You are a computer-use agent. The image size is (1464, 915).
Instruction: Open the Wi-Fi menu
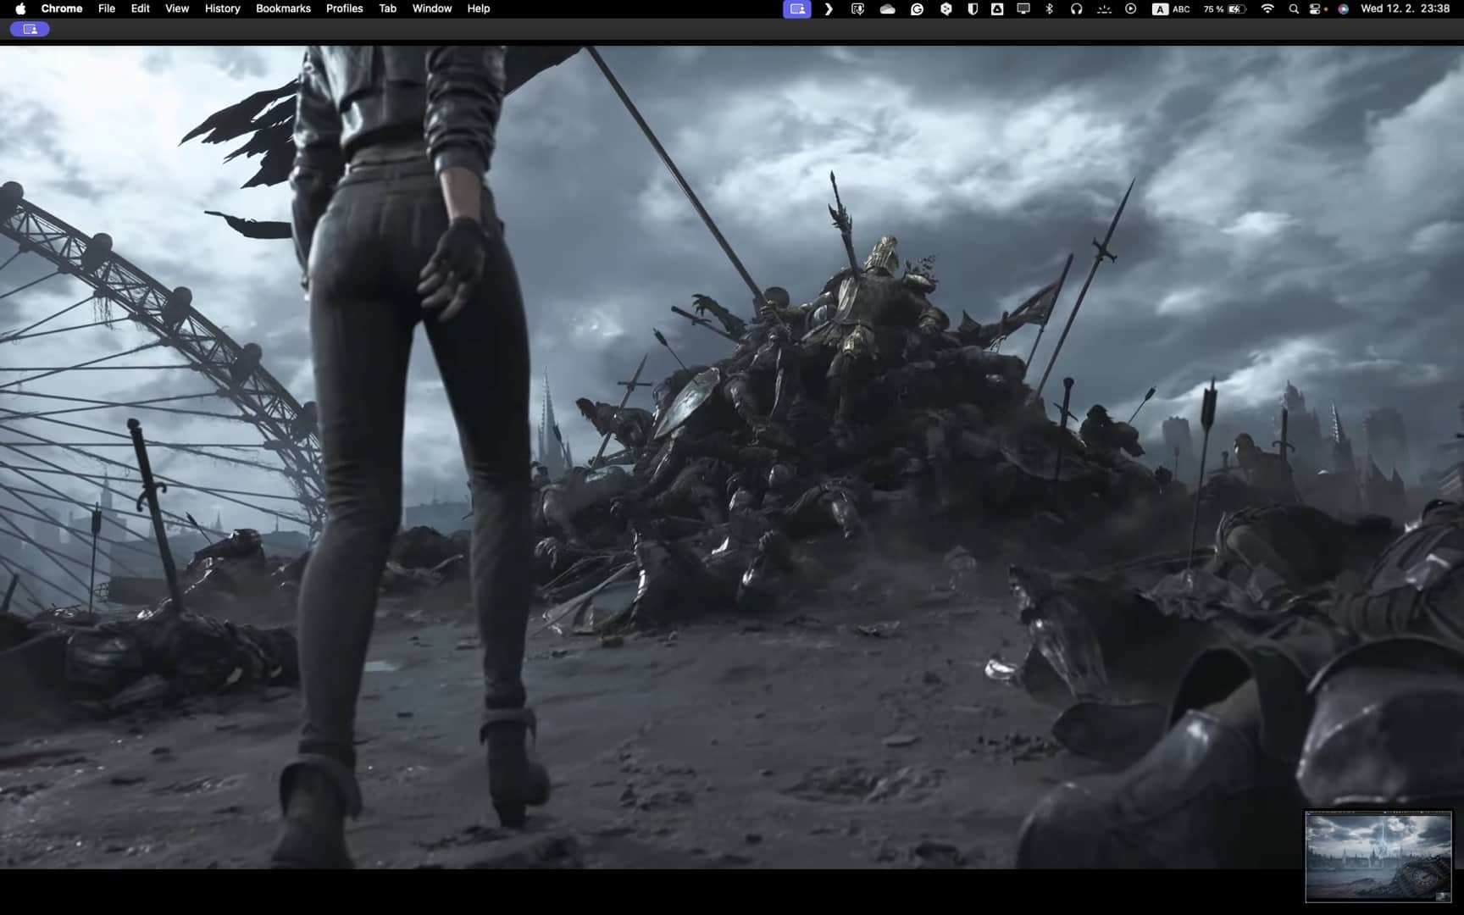[1267, 8]
